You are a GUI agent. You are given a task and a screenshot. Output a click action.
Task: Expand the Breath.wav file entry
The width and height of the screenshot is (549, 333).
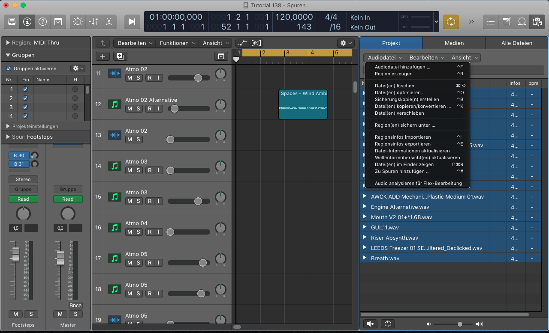click(x=365, y=258)
